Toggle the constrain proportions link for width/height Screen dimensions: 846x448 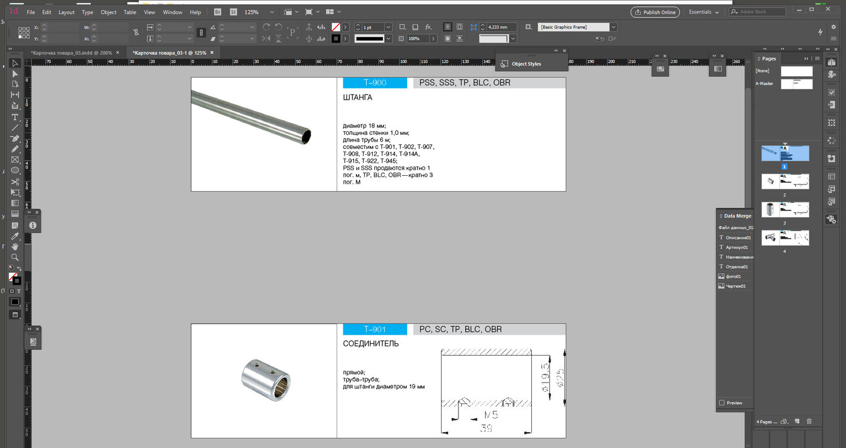[135, 33]
